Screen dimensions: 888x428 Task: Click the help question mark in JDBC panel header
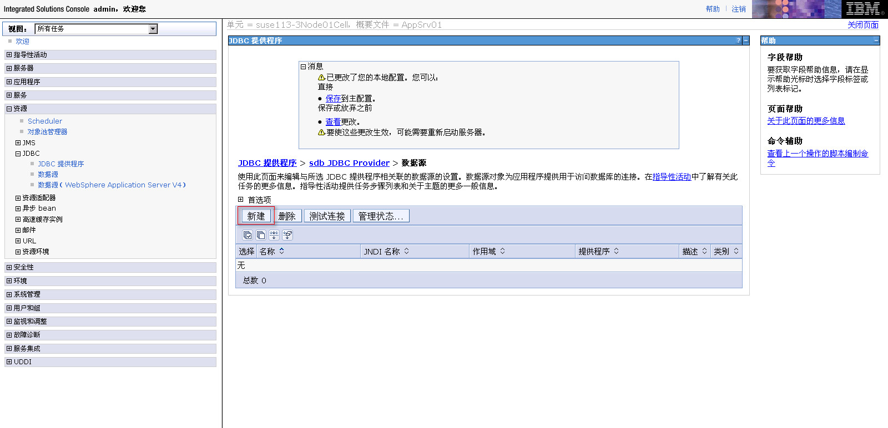739,40
